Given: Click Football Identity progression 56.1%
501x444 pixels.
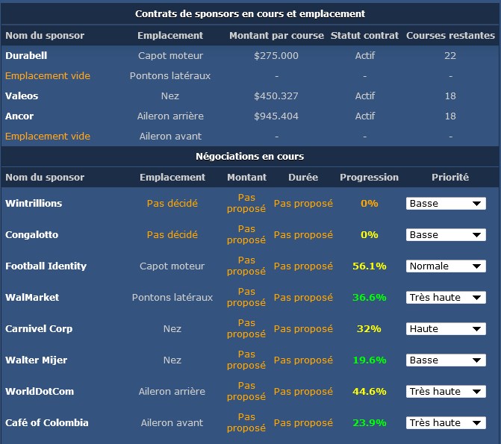Looking at the screenshot, I should [x=370, y=266].
